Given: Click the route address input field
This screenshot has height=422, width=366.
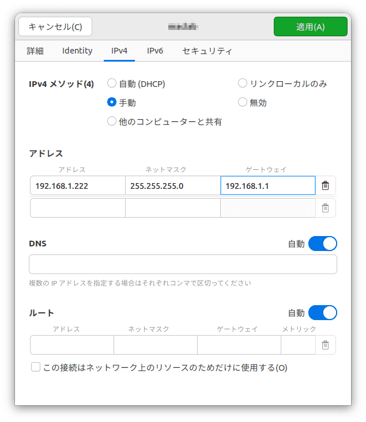Looking at the screenshot, I should 72,345.
